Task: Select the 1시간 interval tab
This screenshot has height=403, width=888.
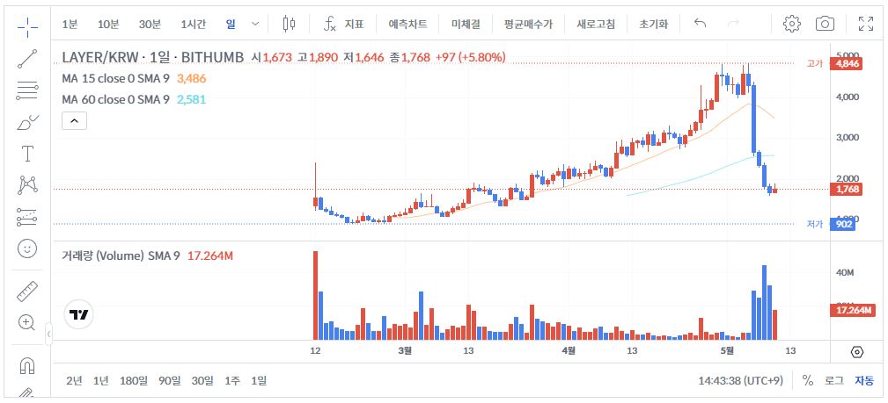Action: coord(193,24)
